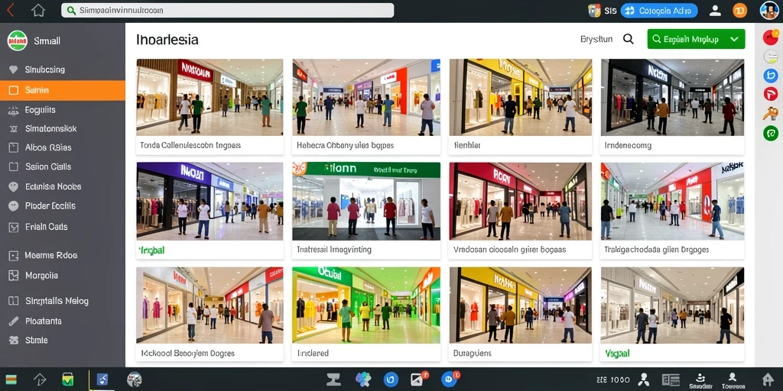Click the orange circle icon in top bar
The width and height of the screenshot is (783, 391).
point(739,11)
